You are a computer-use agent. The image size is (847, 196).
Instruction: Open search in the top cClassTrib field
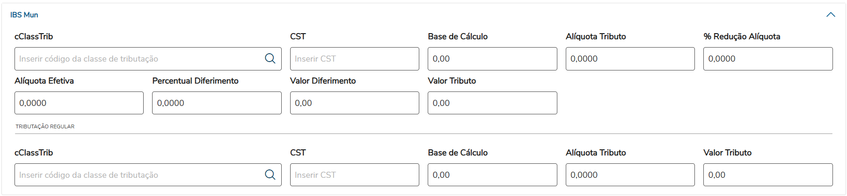(x=270, y=58)
